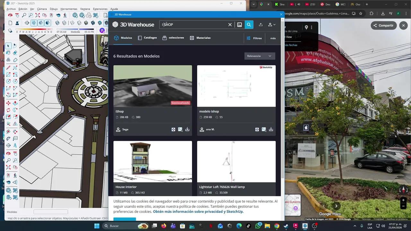Toggle X-ray face style in SketchUp toolbar
Screen dimensions: 411x231
click(57, 23)
